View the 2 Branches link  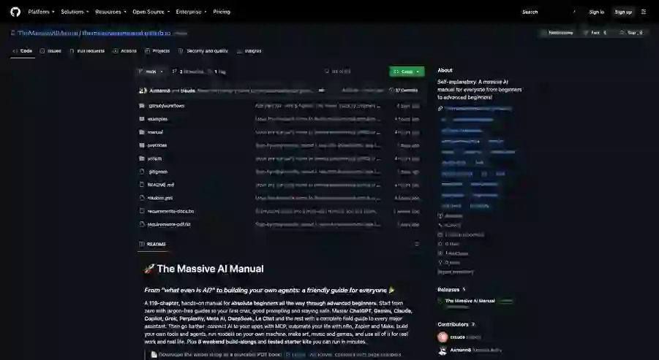point(188,72)
